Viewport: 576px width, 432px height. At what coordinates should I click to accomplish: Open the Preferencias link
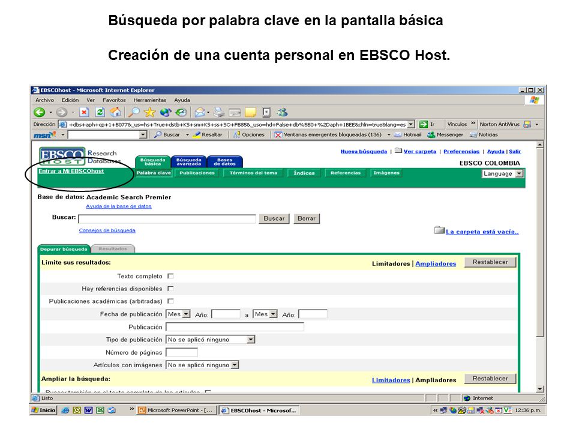coord(461,151)
